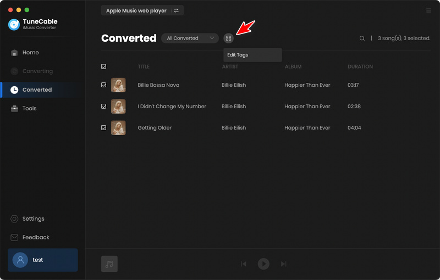Image resolution: width=440 pixels, height=280 pixels.
Task: Start playback with the play button
Action: (x=263, y=264)
